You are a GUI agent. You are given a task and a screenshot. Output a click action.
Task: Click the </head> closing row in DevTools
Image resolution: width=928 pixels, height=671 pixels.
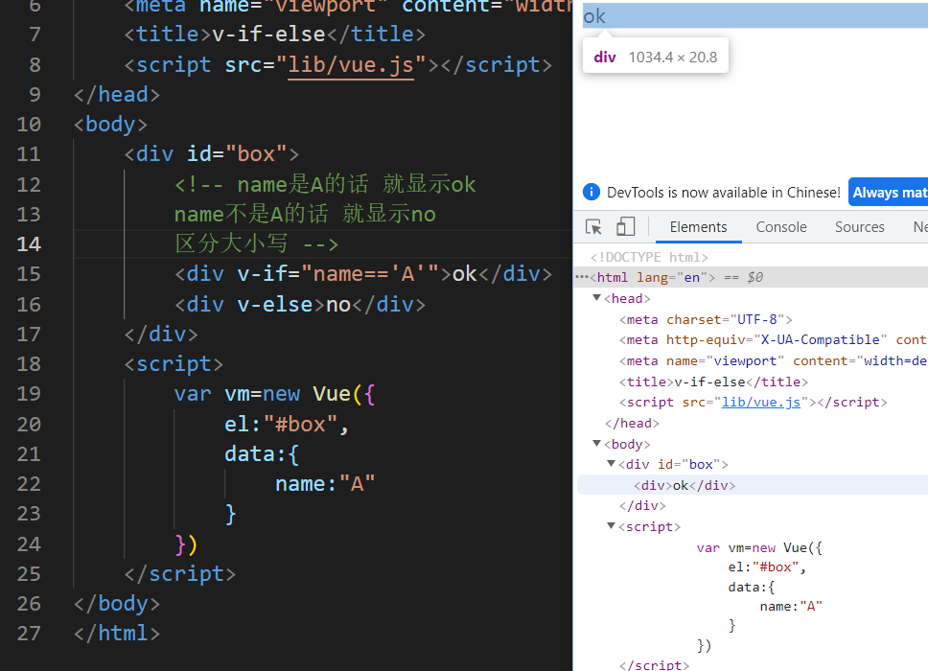[632, 423]
